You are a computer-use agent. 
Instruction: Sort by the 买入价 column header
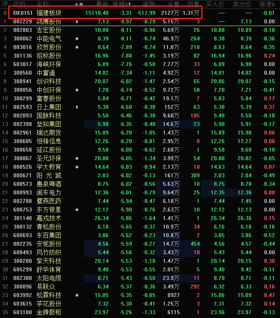point(215,4)
